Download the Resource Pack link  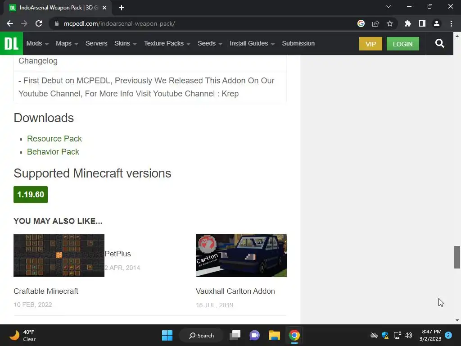click(54, 139)
